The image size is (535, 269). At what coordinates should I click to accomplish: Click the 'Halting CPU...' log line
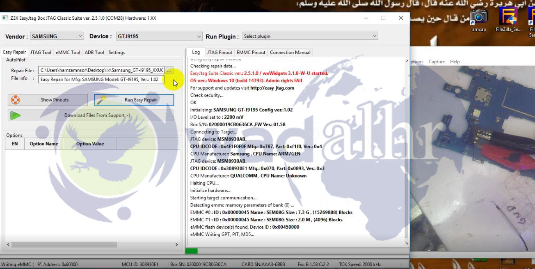[204, 183]
